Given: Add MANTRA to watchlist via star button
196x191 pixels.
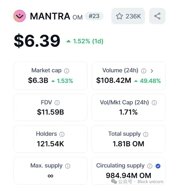Looking at the screenshot, I should point(128,16).
